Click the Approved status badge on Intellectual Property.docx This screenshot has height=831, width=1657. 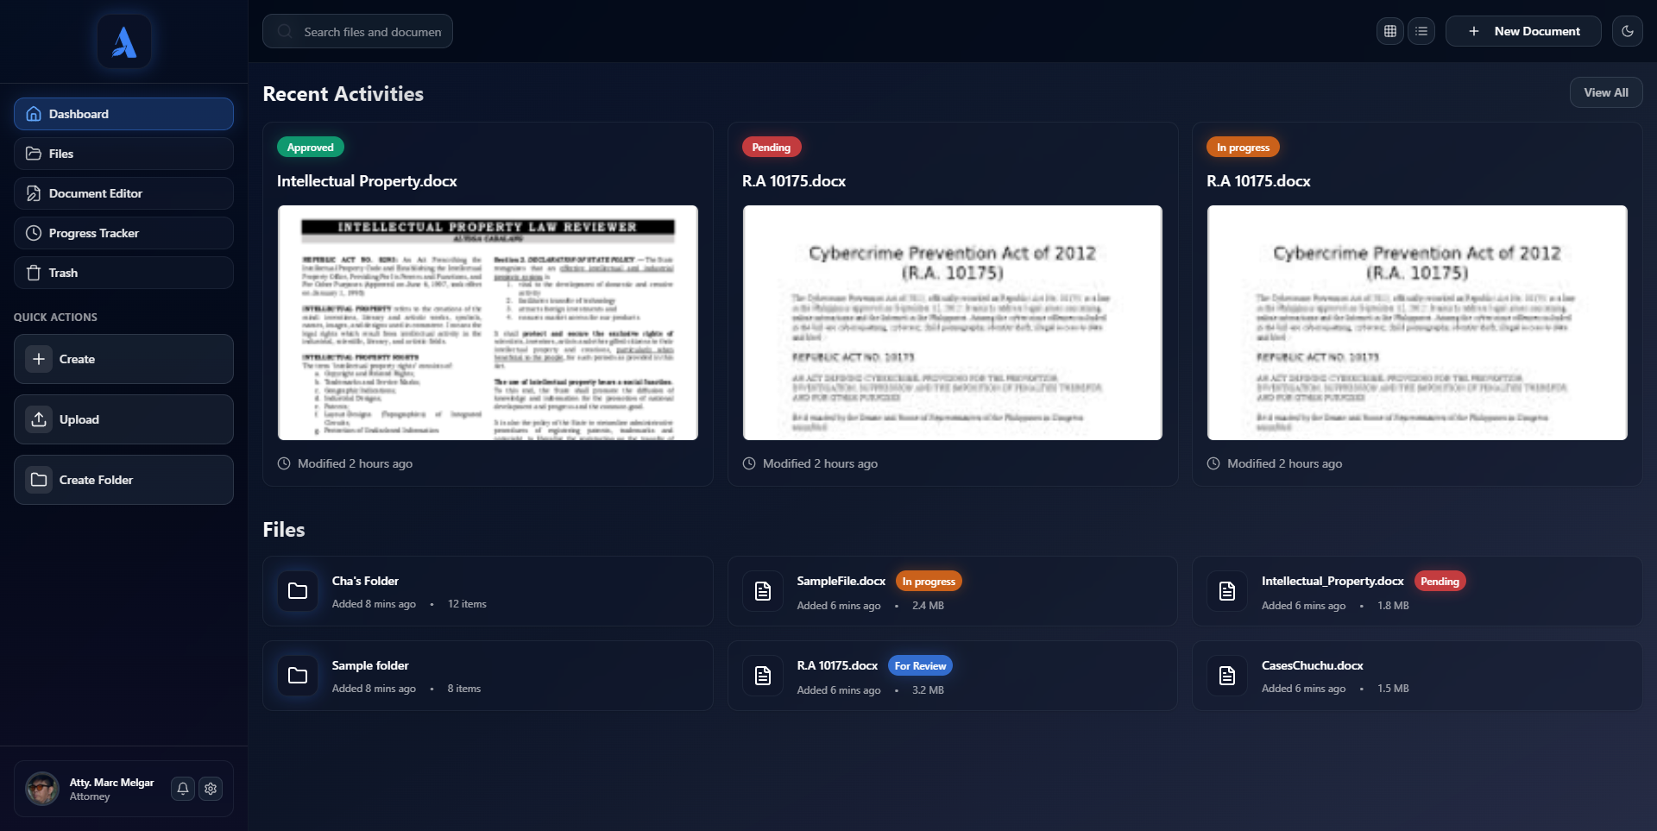311,147
